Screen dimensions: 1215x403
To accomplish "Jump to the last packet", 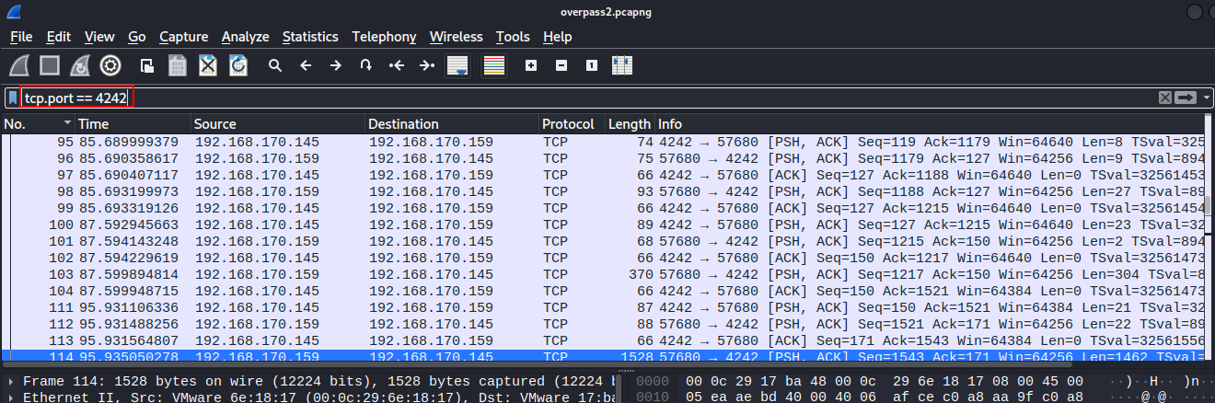I will pos(427,65).
